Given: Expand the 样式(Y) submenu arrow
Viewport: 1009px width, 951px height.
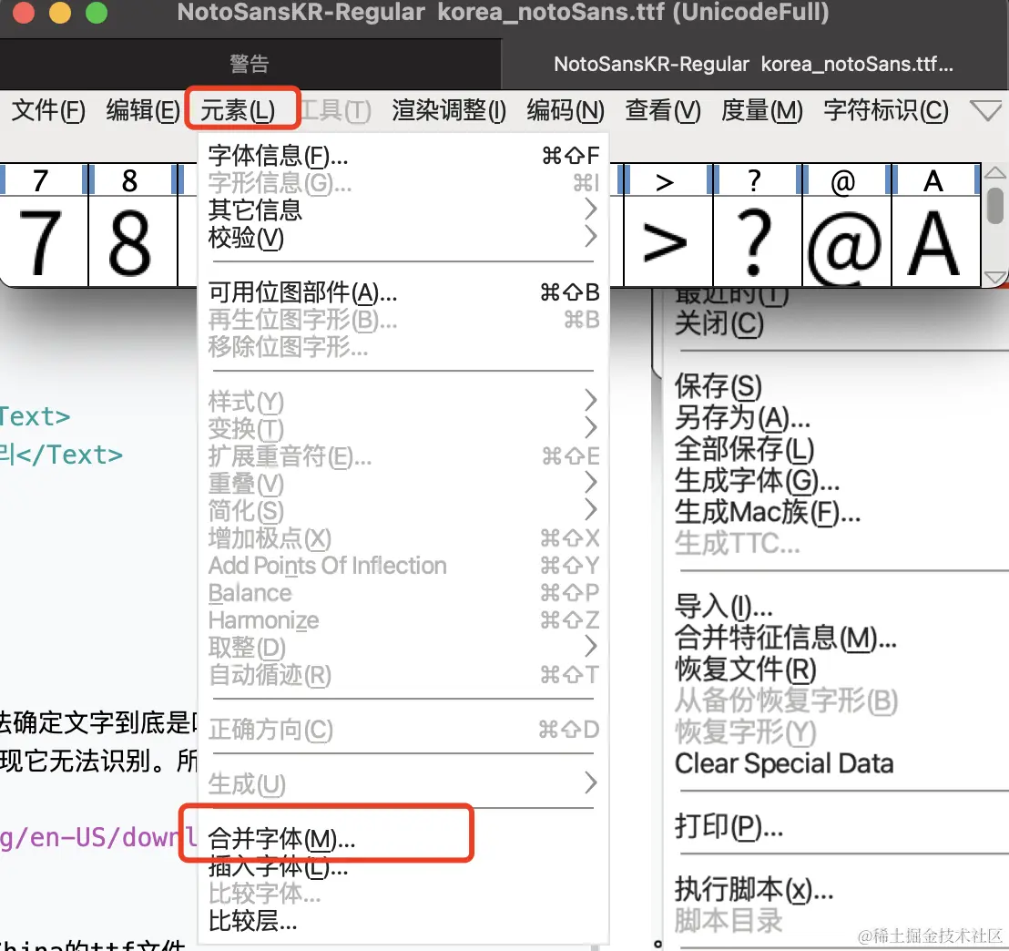Looking at the screenshot, I should click(591, 401).
